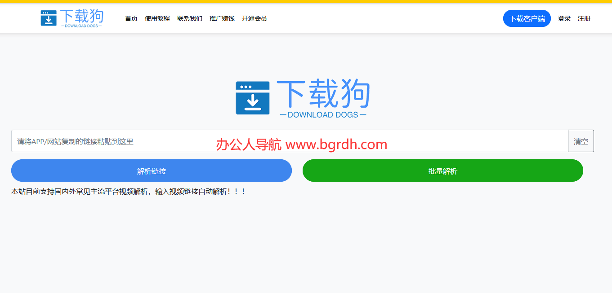Screen dimensions: 612x293
Task: Click 开通会员 to open membership page
Action: [254, 18]
